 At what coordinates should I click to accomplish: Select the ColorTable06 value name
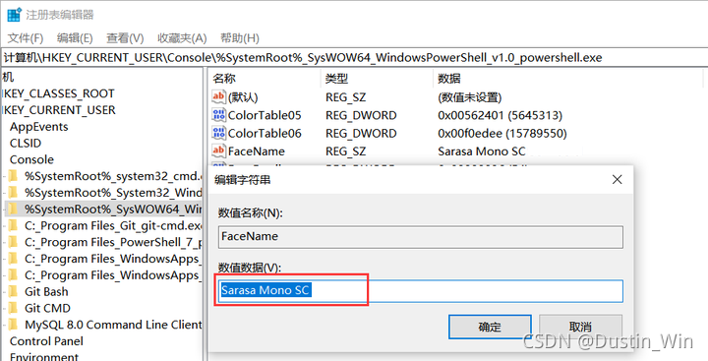(x=265, y=134)
